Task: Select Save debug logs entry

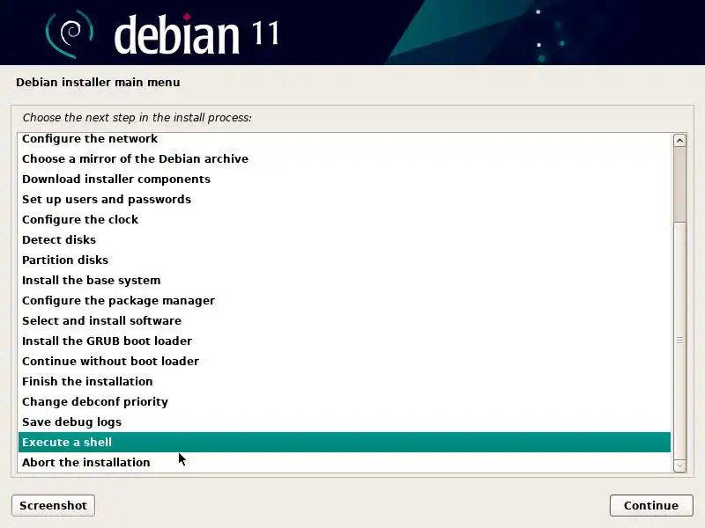Action: coord(344,422)
